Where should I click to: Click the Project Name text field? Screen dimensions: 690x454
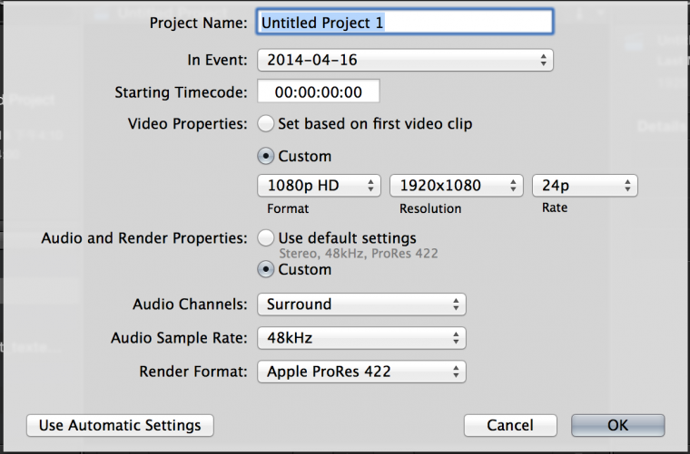pos(405,22)
